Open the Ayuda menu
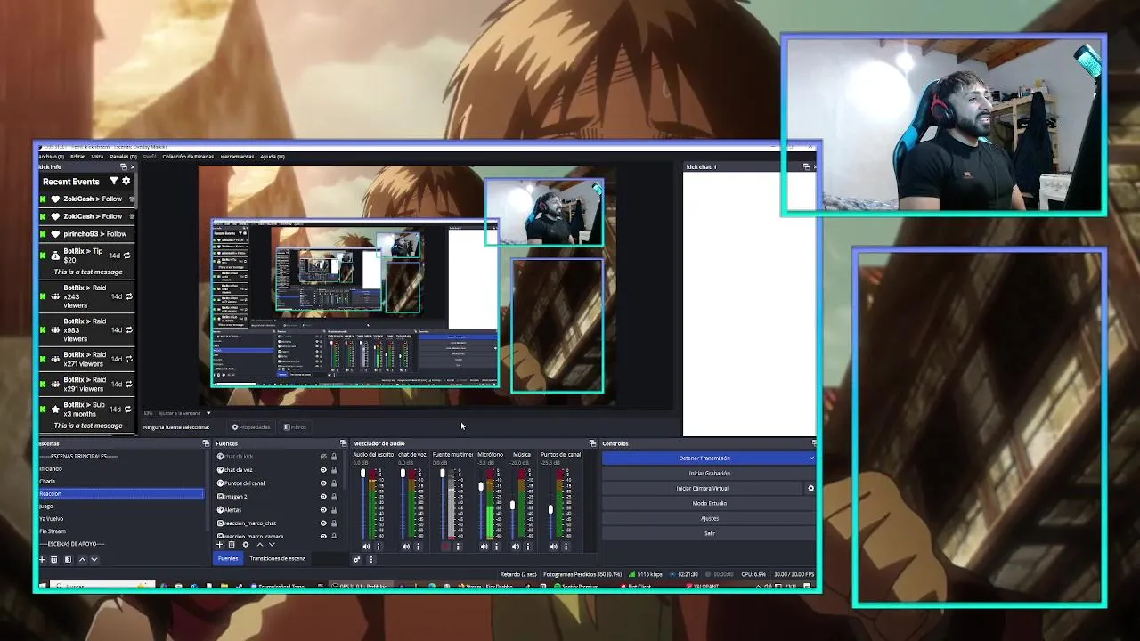Image resolution: width=1140 pixels, height=641 pixels. click(272, 157)
